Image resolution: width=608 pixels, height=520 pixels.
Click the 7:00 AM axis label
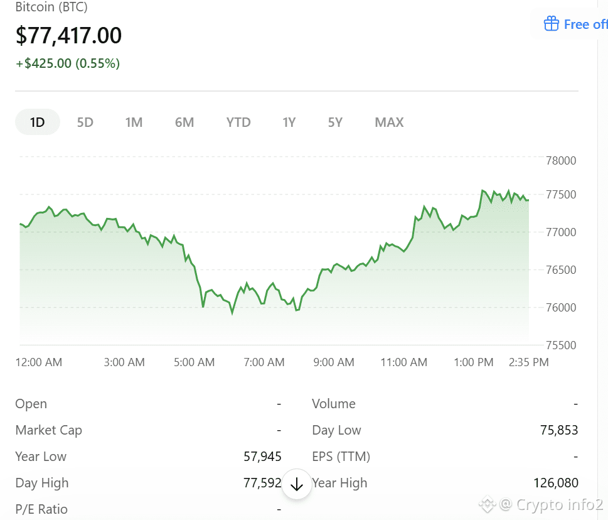click(264, 362)
